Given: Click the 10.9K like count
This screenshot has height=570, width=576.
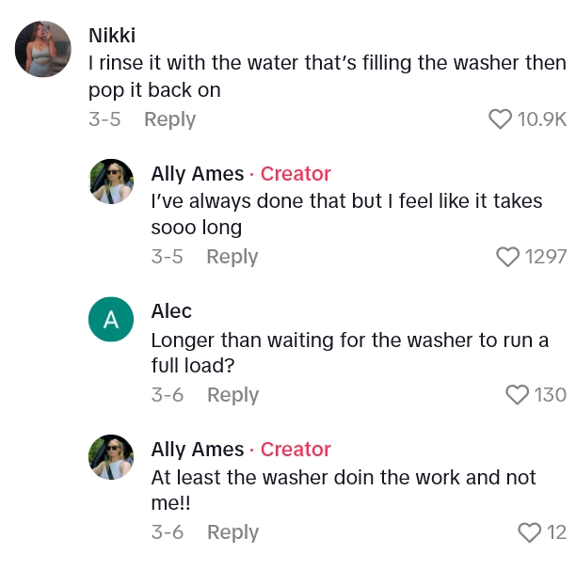Looking at the screenshot, I should 542,119.
